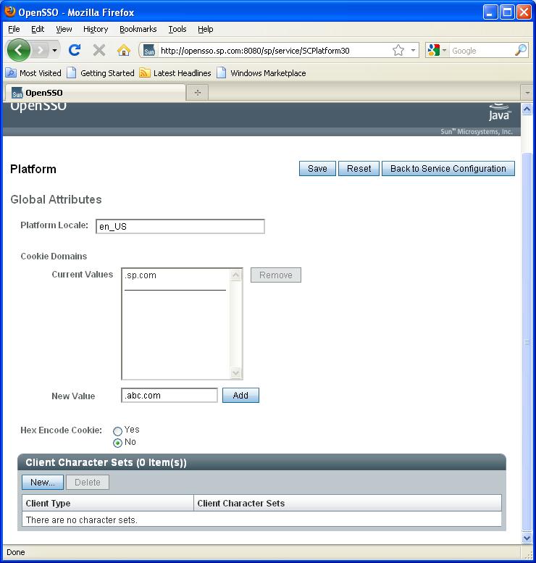Open the Tools menu
Image resolution: width=536 pixels, height=563 pixels.
click(x=177, y=29)
